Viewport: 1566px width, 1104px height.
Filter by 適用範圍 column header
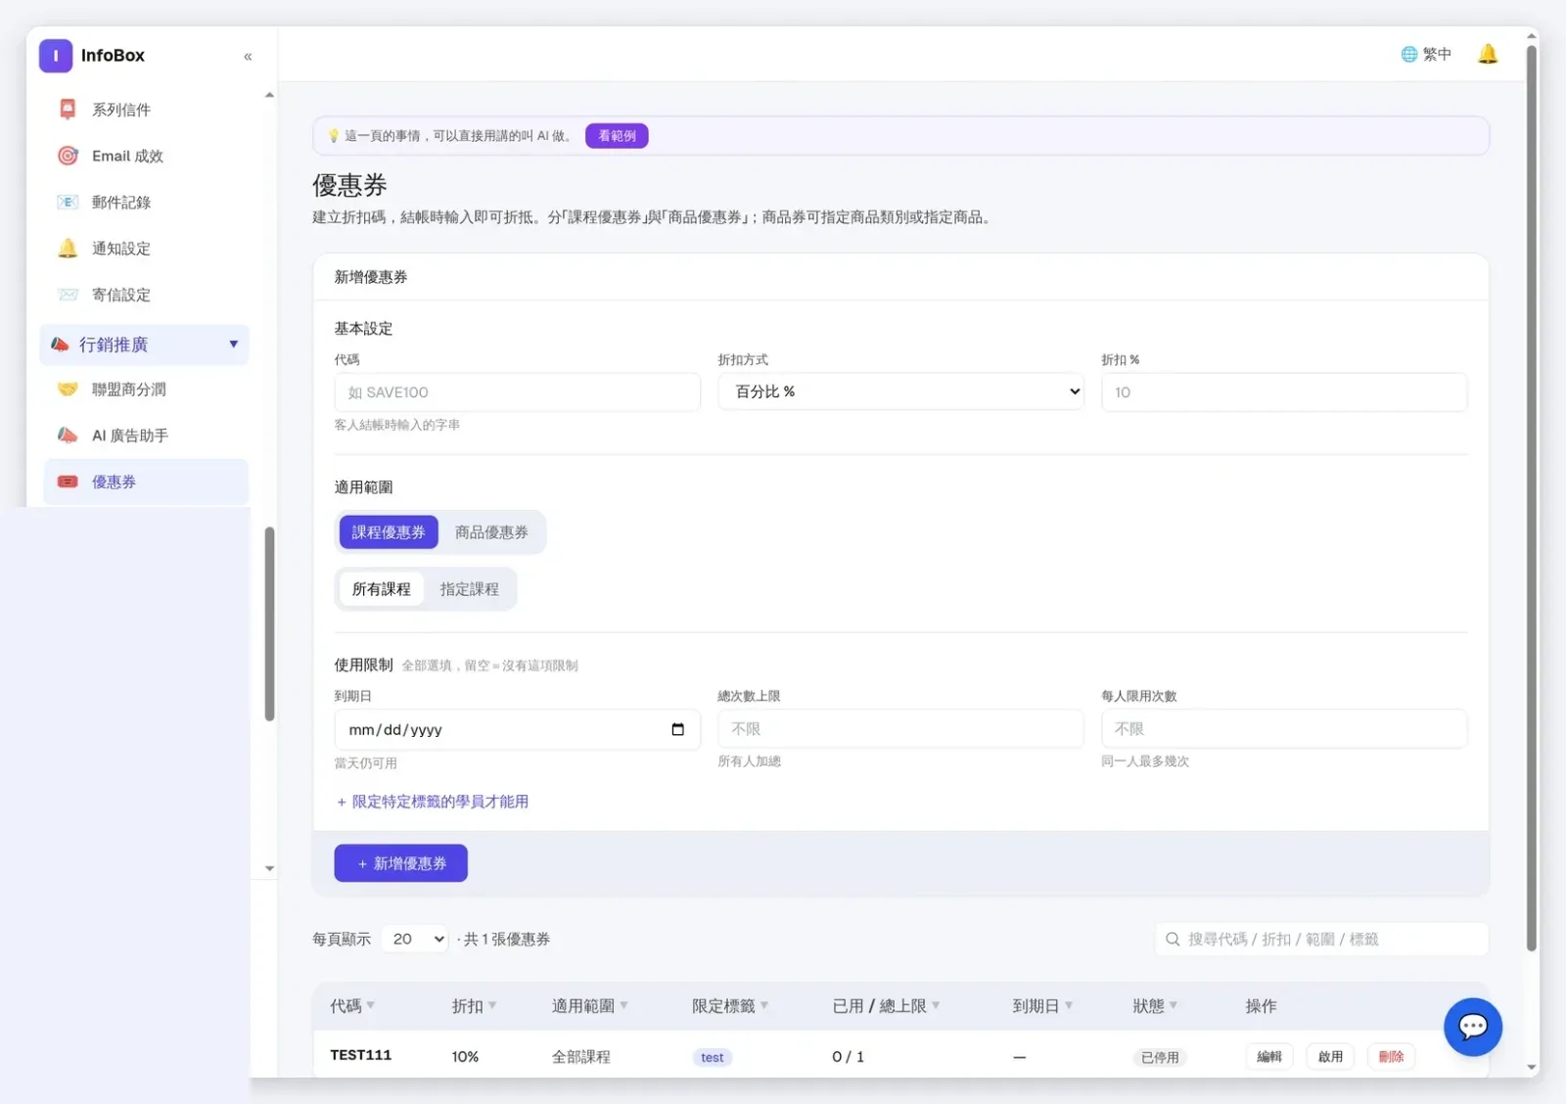590,1006
